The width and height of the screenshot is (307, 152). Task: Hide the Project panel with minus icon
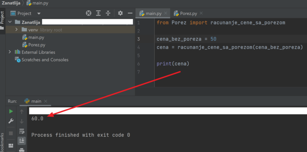[130, 13]
